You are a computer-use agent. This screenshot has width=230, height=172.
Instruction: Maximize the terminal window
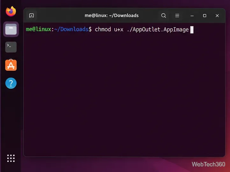(x=205, y=16)
